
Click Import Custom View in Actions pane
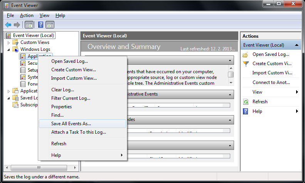pyautogui.click(x=272, y=73)
